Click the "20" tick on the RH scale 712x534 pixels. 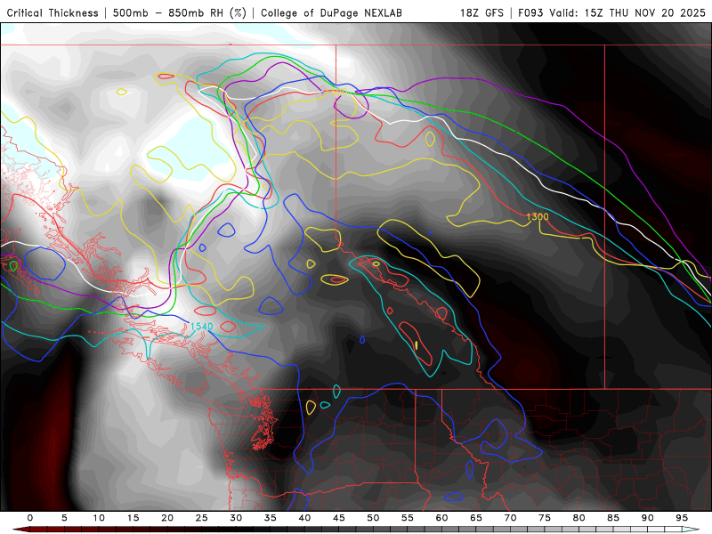[x=167, y=518]
